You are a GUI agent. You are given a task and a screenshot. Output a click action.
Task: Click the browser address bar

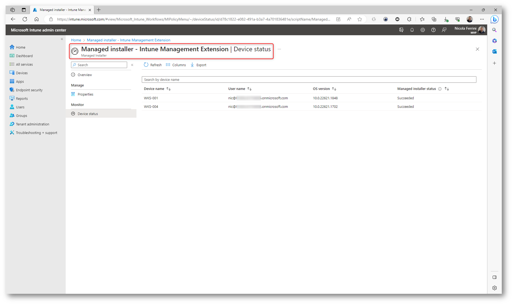pyautogui.click(x=194, y=19)
